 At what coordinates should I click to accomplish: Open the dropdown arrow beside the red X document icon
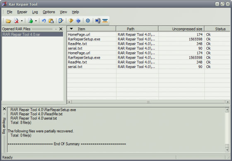click(x=22, y=21)
